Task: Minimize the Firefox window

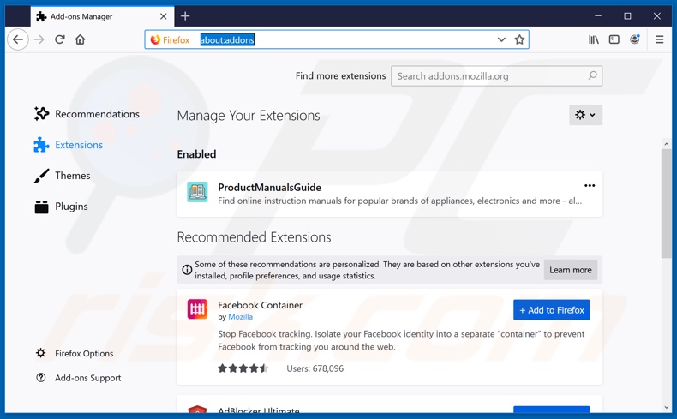Action: coord(598,16)
